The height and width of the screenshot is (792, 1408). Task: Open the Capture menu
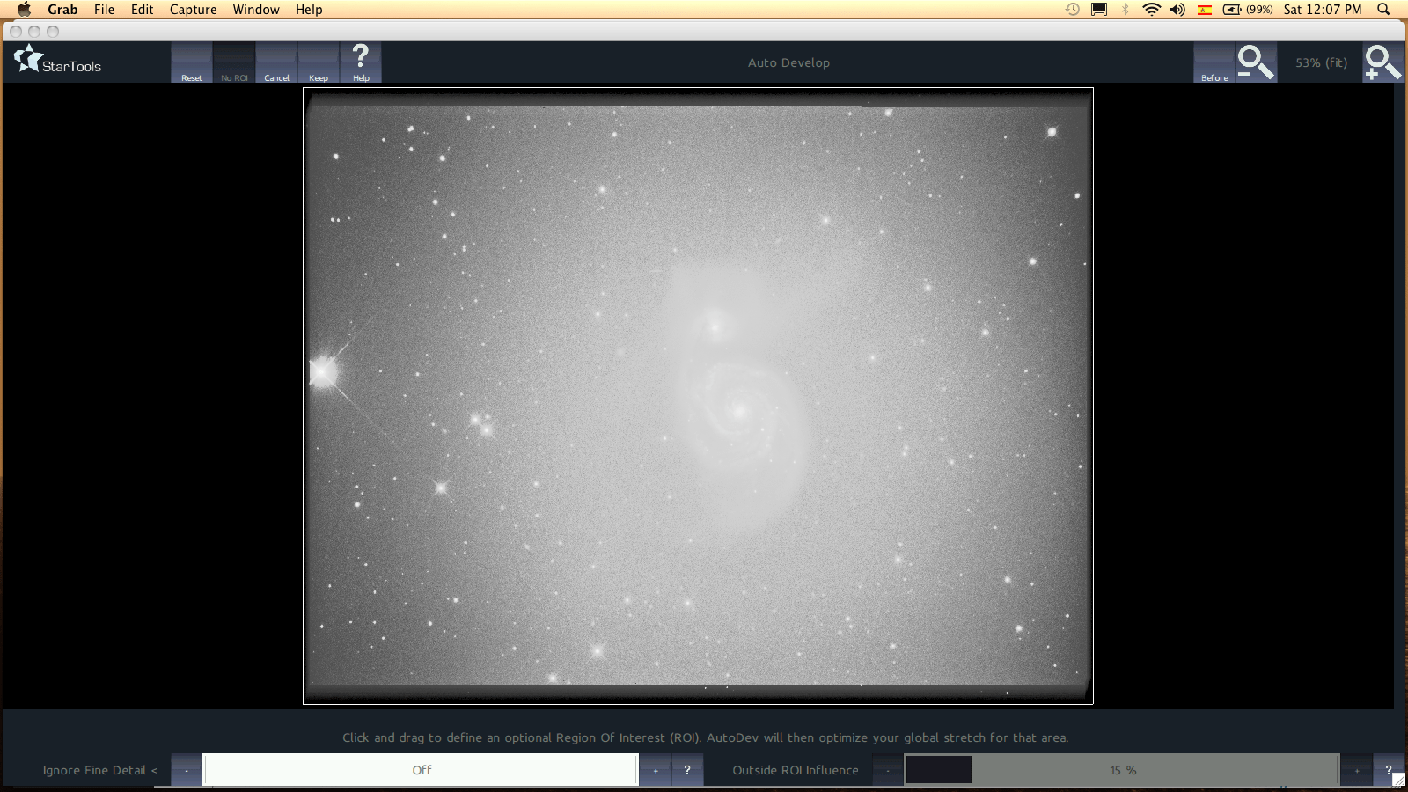coord(193,10)
